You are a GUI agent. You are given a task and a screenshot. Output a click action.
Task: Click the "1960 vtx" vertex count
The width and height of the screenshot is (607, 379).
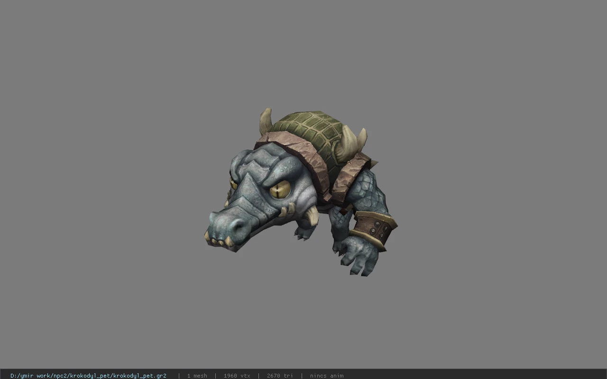237,376
